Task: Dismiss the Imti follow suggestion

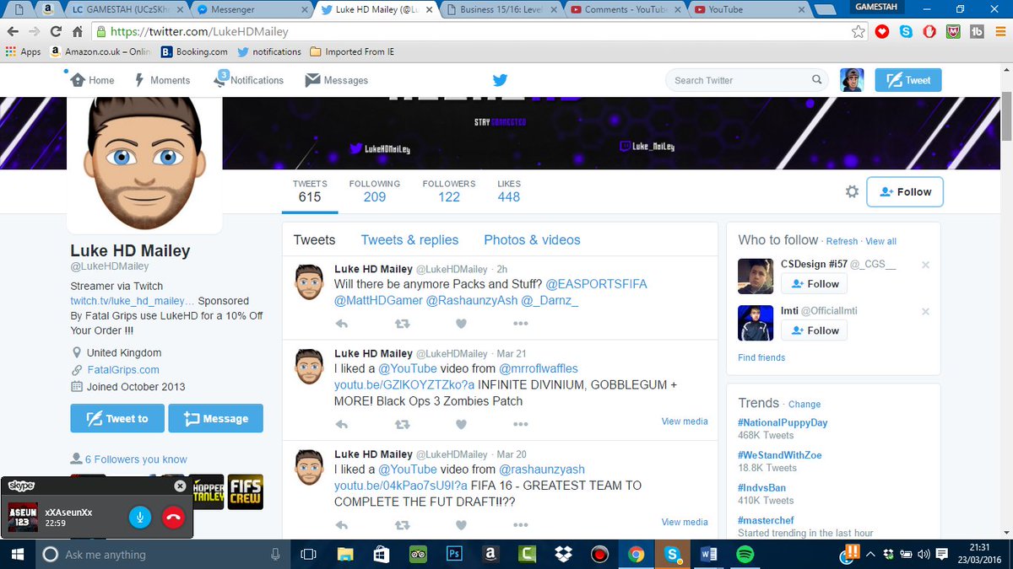Action: pyautogui.click(x=925, y=311)
